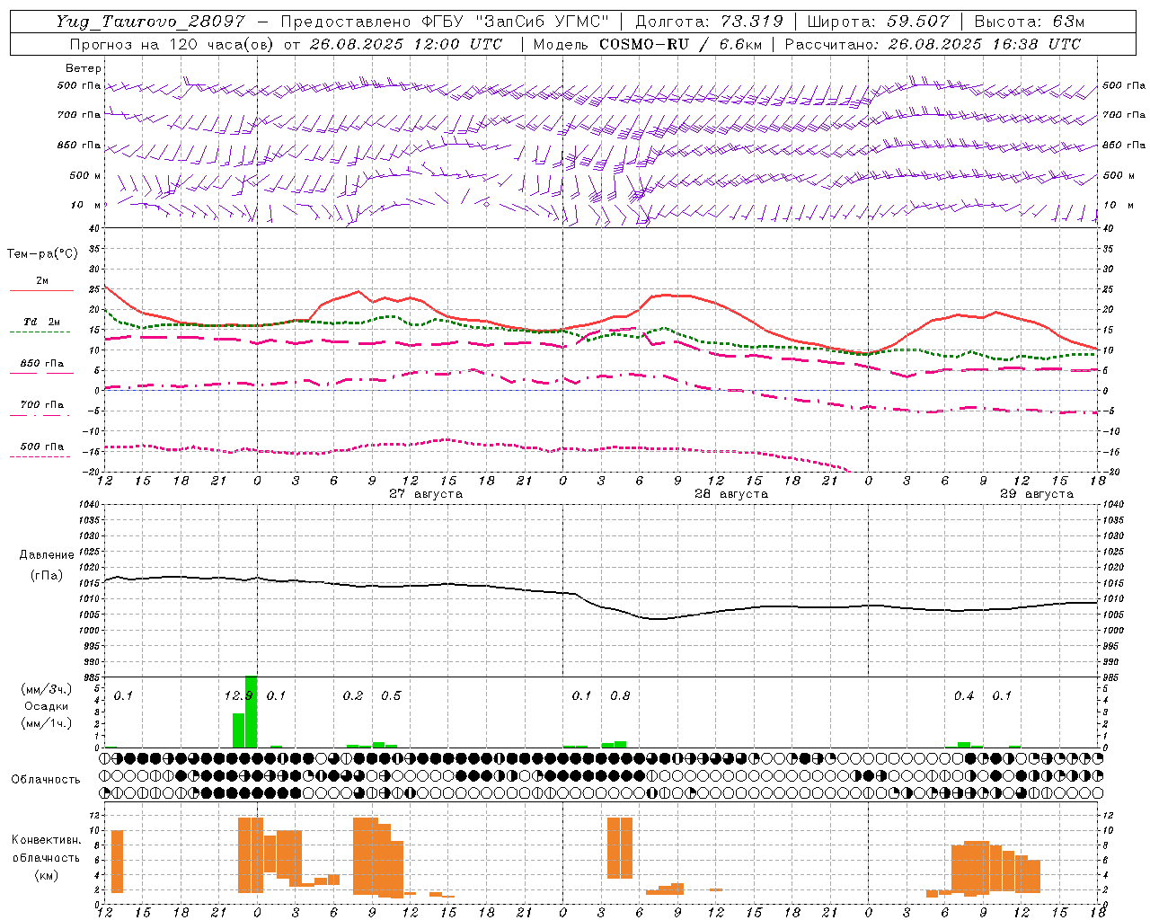Click the Td 2м dew point legend label

(x=41, y=322)
